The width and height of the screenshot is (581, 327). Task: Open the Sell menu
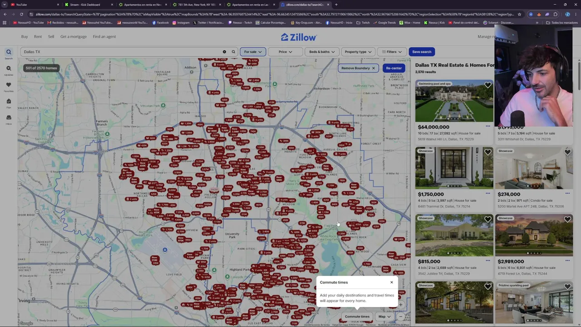point(51,36)
